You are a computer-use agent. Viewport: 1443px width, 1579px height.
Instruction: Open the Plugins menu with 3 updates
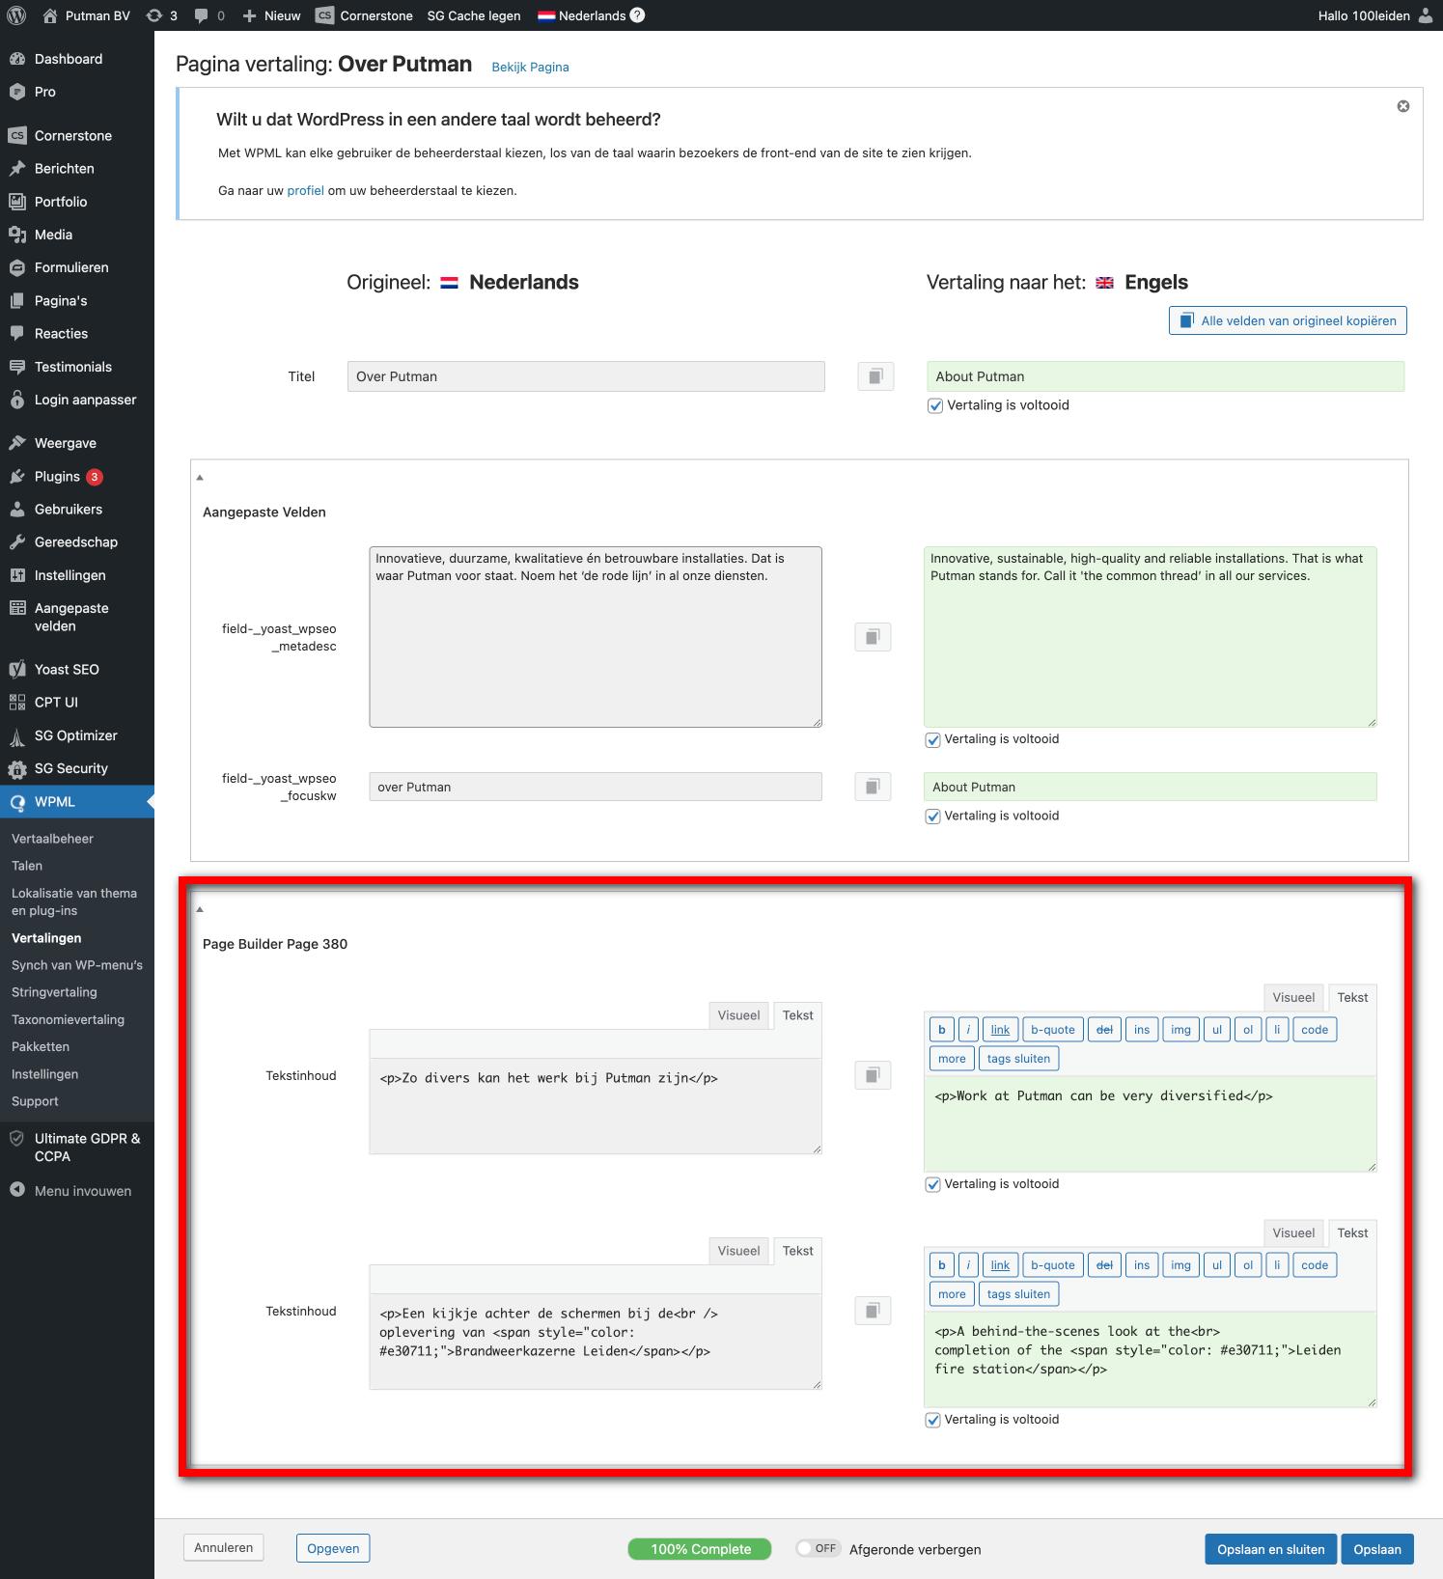click(57, 476)
